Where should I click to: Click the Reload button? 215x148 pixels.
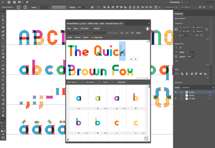(x=97, y=28)
